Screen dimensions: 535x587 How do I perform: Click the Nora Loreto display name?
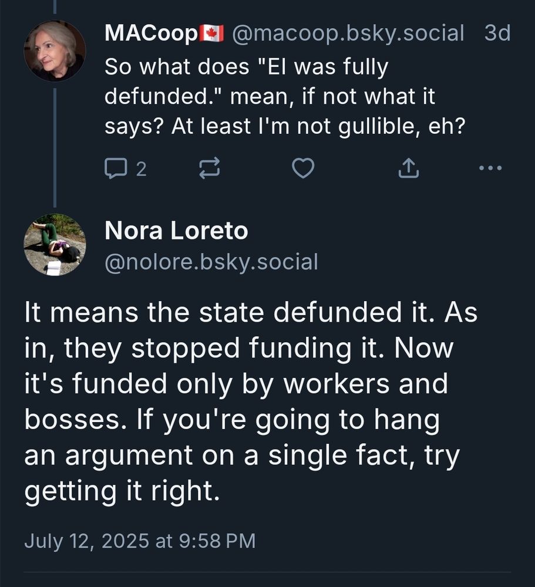(x=176, y=231)
